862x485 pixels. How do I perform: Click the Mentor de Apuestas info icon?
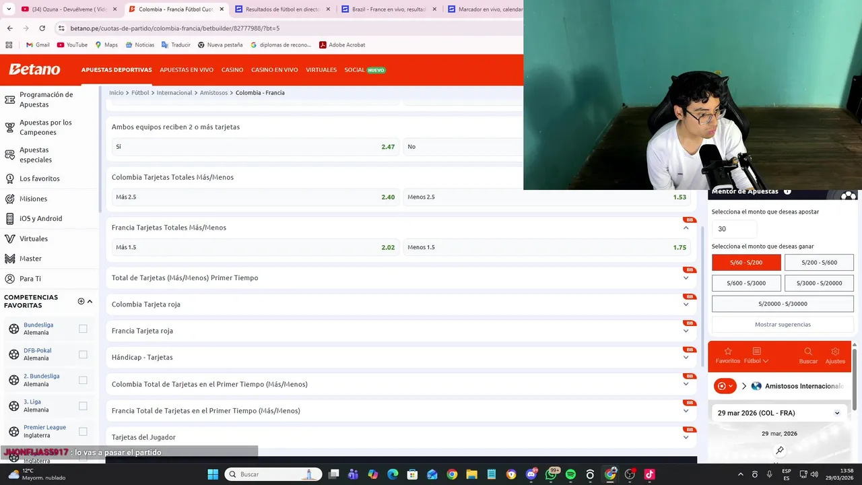pyautogui.click(x=787, y=192)
